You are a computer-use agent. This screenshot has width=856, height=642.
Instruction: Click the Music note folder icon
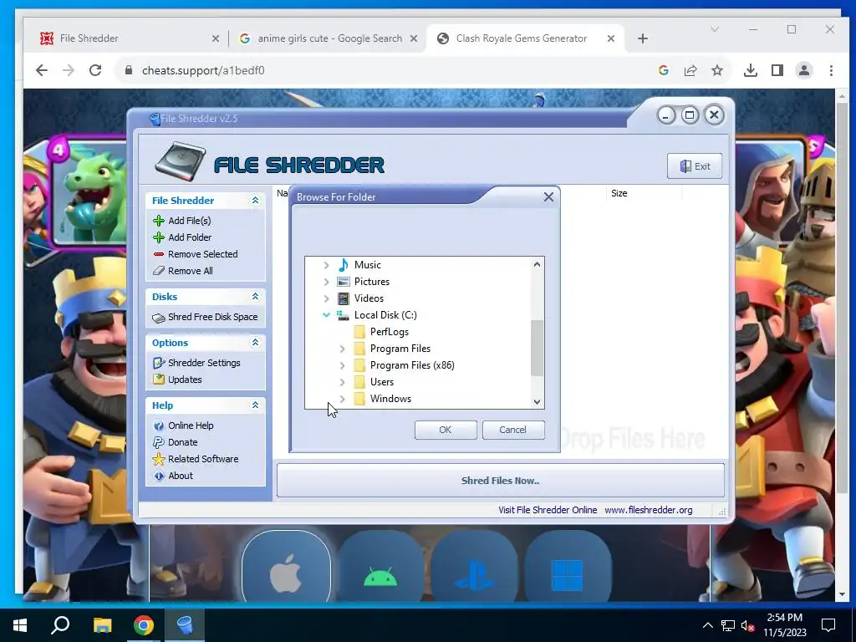coord(344,265)
